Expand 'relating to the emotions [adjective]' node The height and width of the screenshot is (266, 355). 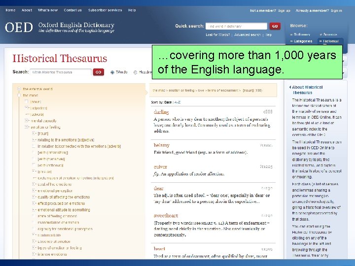click(x=34, y=140)
